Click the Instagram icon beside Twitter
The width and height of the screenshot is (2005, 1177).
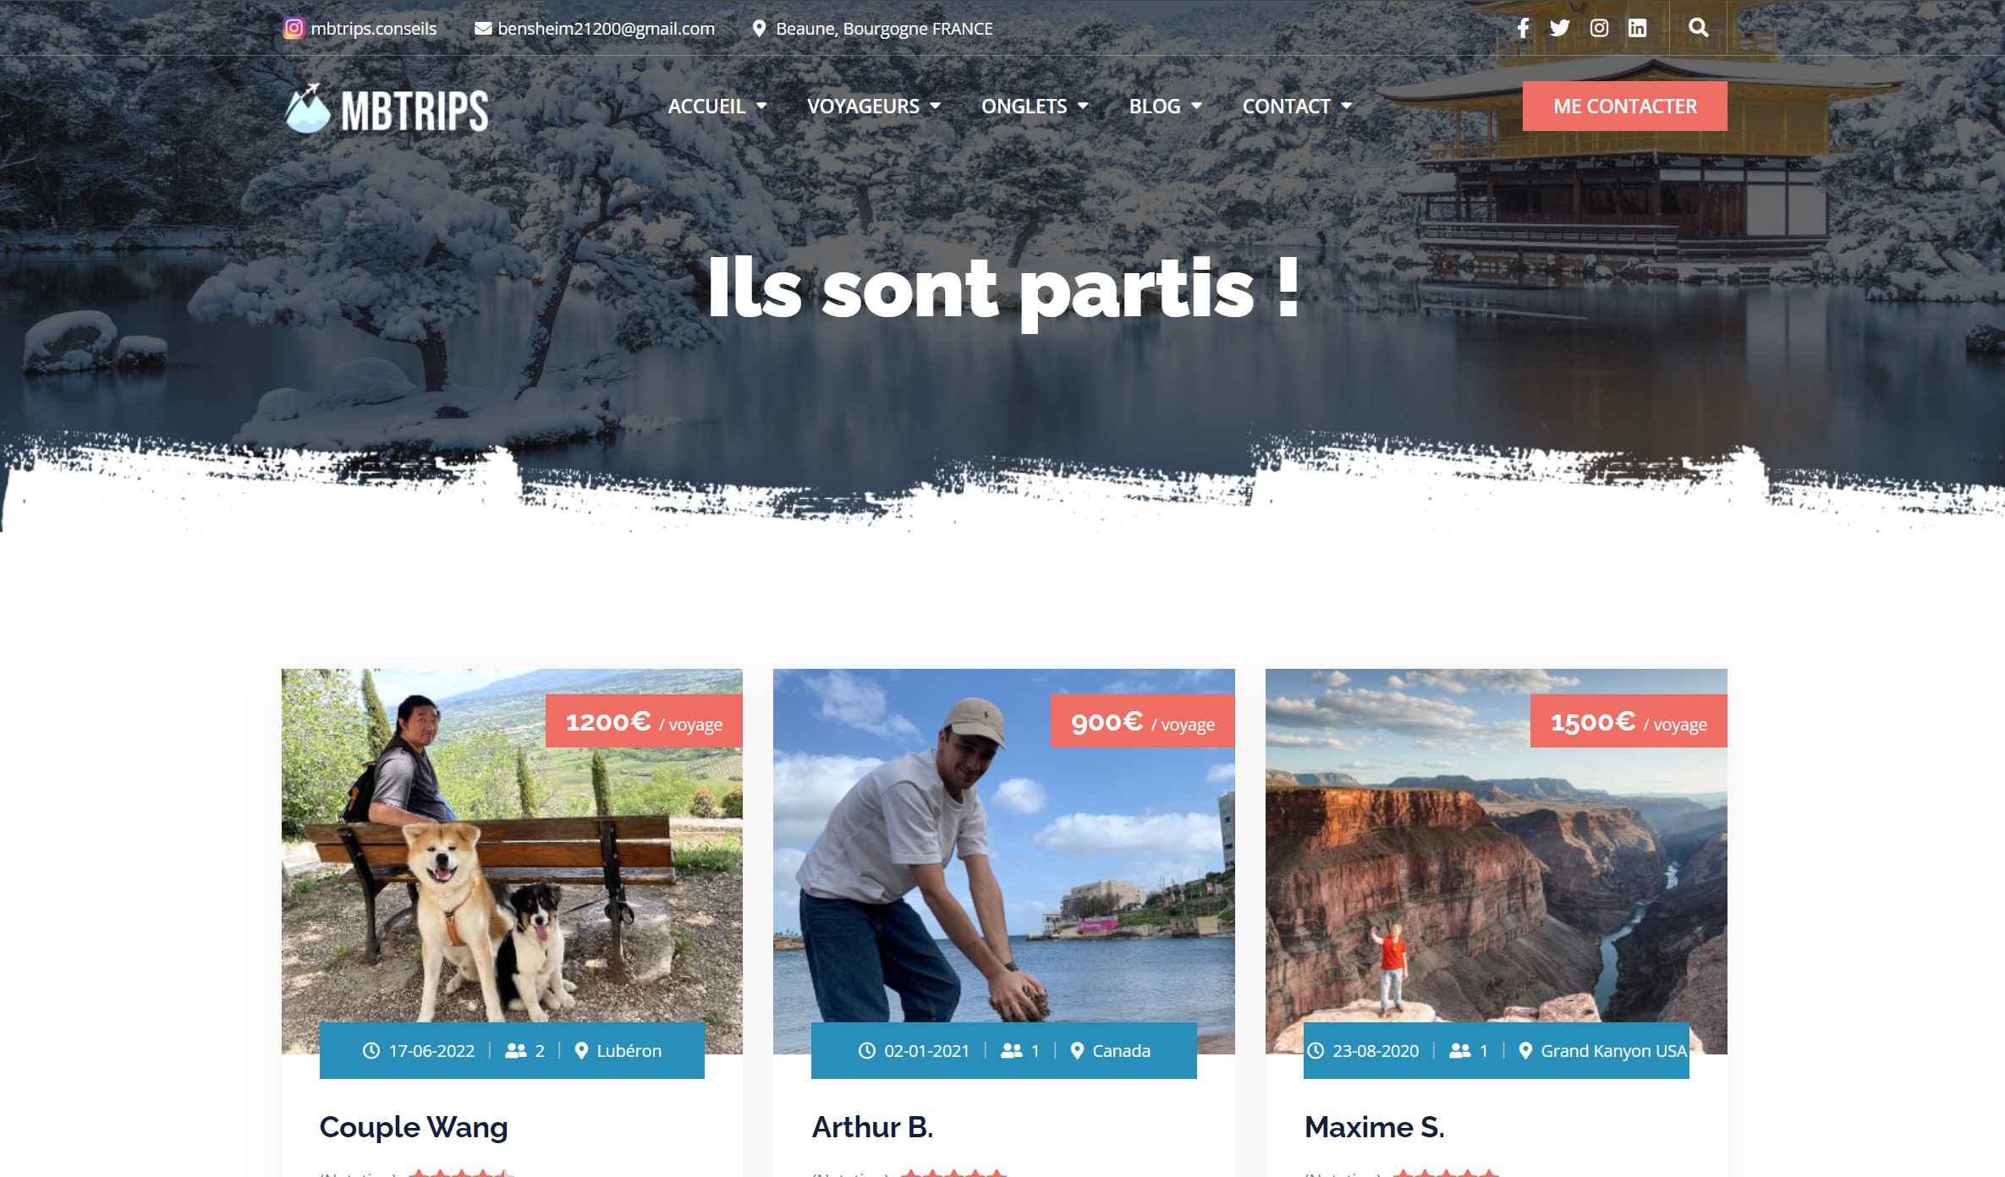(1599, 28)
